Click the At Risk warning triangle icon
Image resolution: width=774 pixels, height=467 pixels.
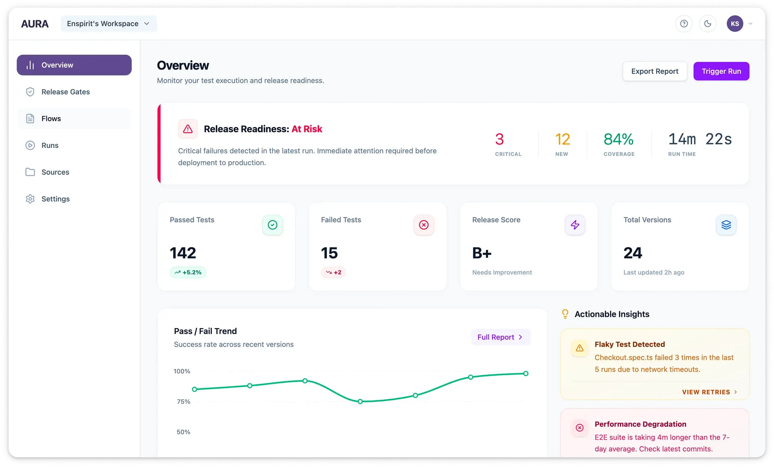(188, 129)
